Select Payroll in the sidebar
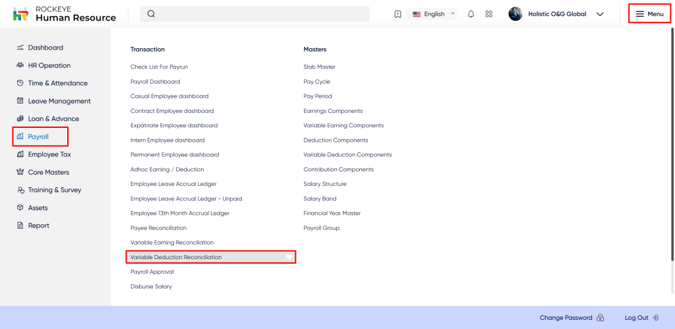 click(38, 136)
